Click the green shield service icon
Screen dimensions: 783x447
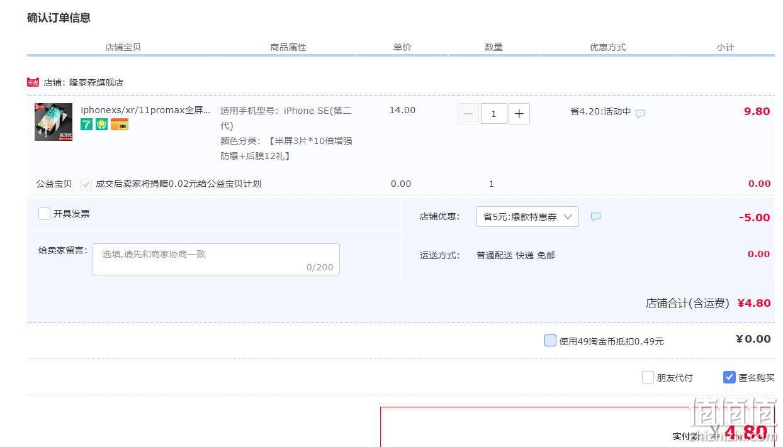[101, 124]
